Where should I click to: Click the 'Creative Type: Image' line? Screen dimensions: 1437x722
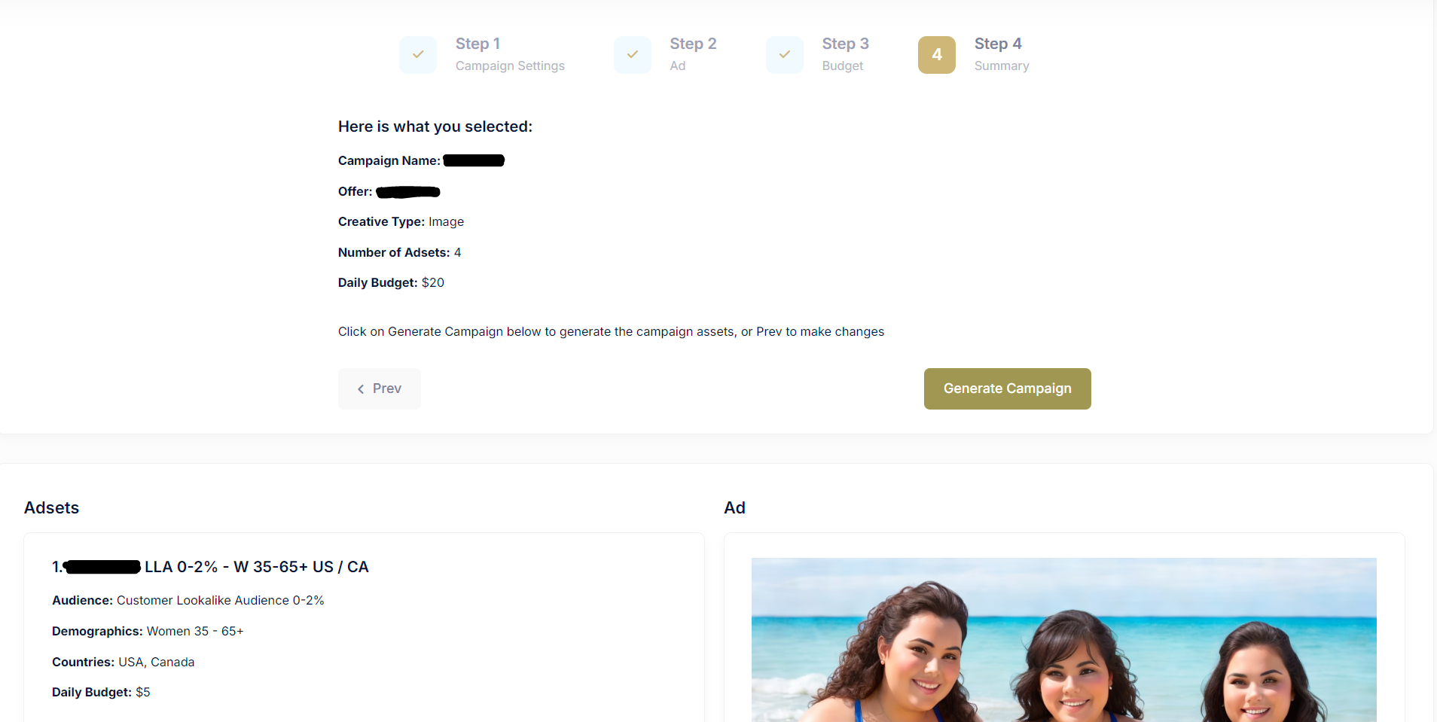[x=401, y=221]
